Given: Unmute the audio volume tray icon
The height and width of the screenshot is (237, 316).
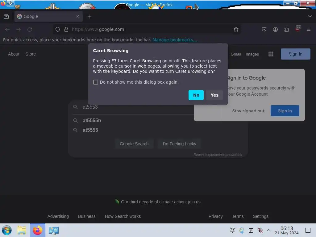Looking at the screenshot, I should coord(260,230).
